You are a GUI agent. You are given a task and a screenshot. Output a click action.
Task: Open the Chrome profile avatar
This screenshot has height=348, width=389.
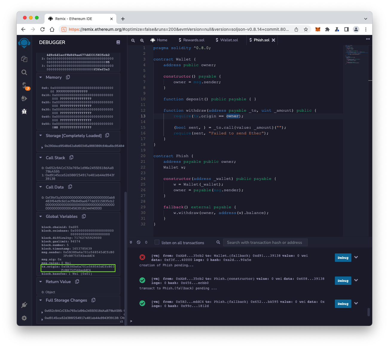356,29
